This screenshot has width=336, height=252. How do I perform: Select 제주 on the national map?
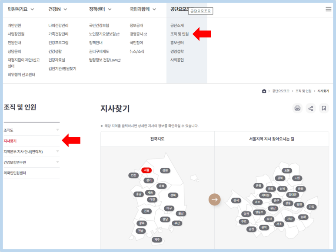(157, 239)
